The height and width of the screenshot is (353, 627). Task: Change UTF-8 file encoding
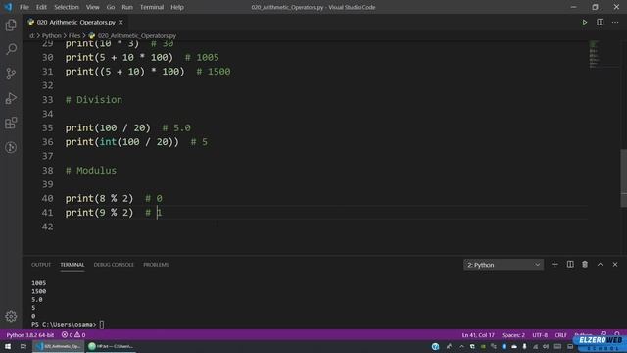pyautogui.click(x=540, y=335)
